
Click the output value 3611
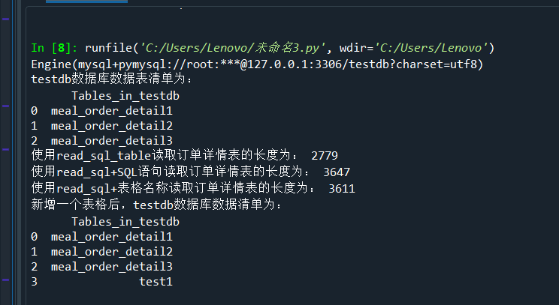point(342,188)
